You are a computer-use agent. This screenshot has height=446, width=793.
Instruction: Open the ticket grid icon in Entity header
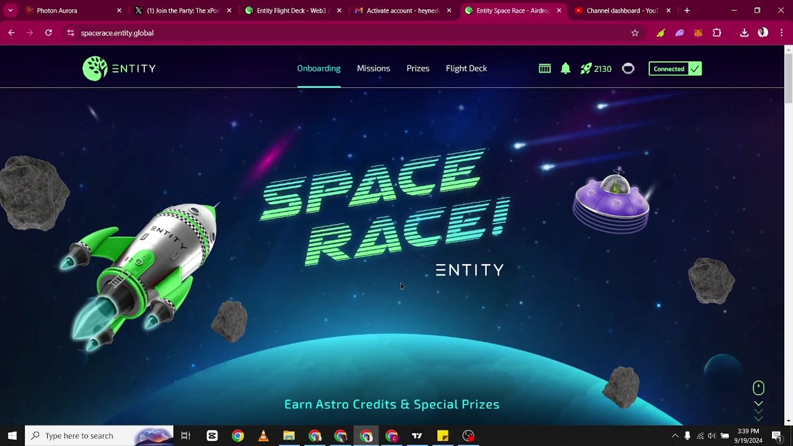(545, 69)
